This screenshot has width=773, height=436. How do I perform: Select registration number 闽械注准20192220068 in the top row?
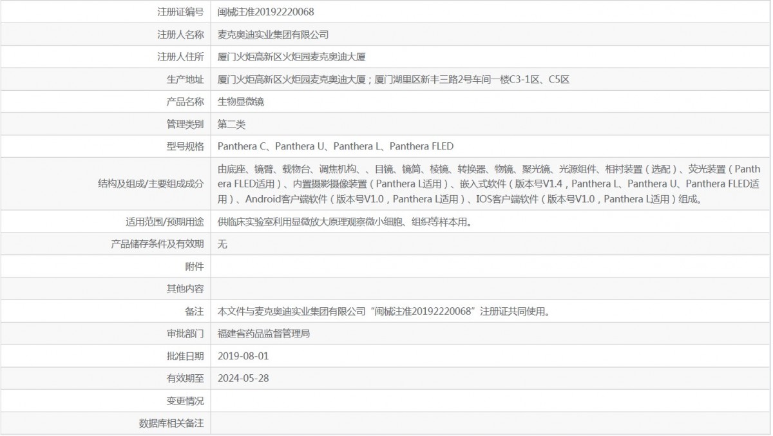tap(267, 12)
